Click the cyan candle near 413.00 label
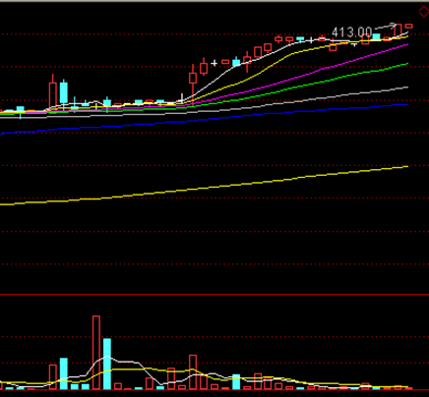 click(x=376, y=36)
